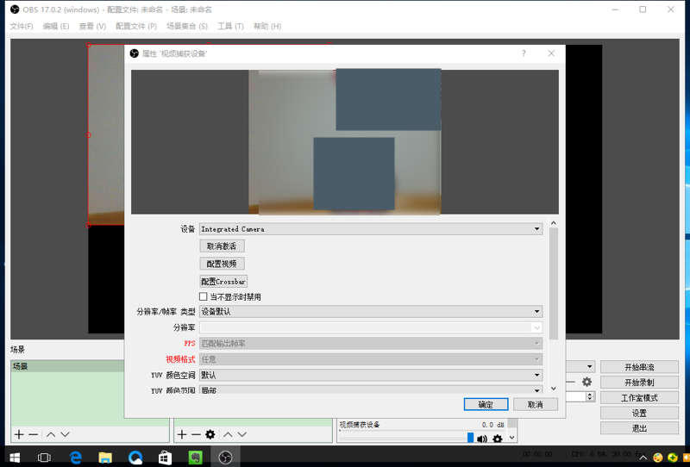Mute the 视频捕获设备 audio speaker icon
The width and height of the screenshot is (690, 467).
[482, 439]
